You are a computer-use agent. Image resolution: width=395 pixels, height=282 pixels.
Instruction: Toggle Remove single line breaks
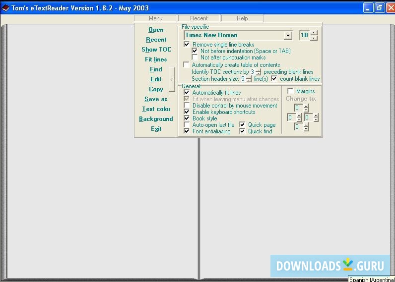(x=187, y=45)
